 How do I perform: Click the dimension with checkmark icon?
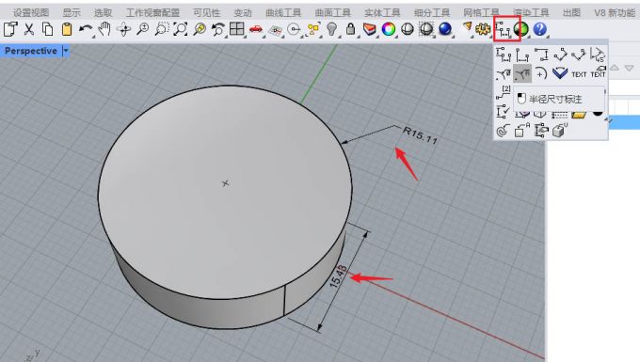pyautogui.click(x=504, y=112)
